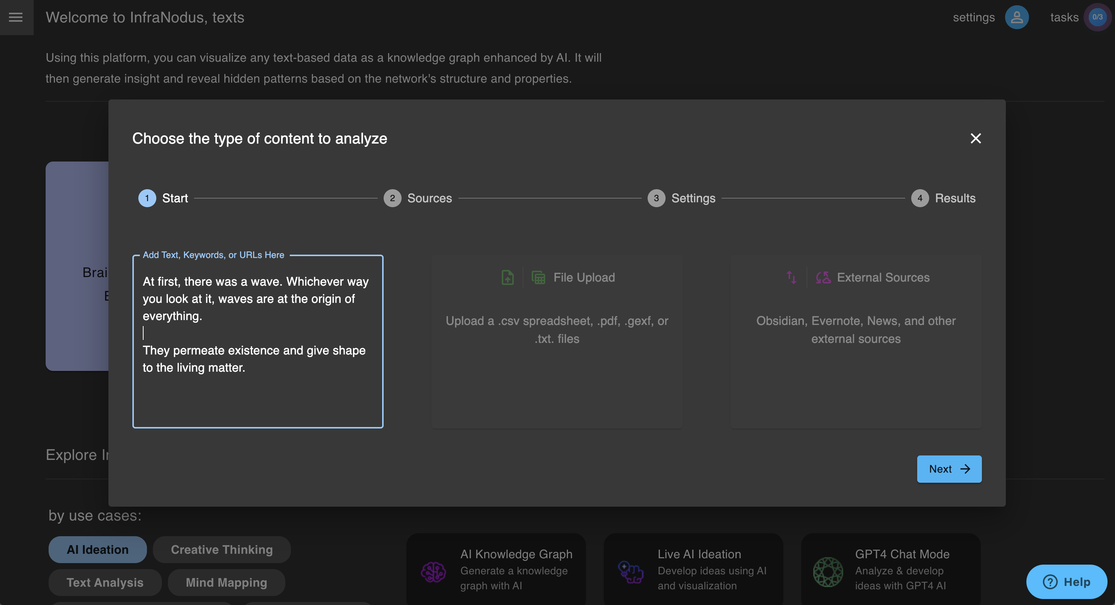
Task: Click the 'Choose the type of content' title
Action: point(260,138)
